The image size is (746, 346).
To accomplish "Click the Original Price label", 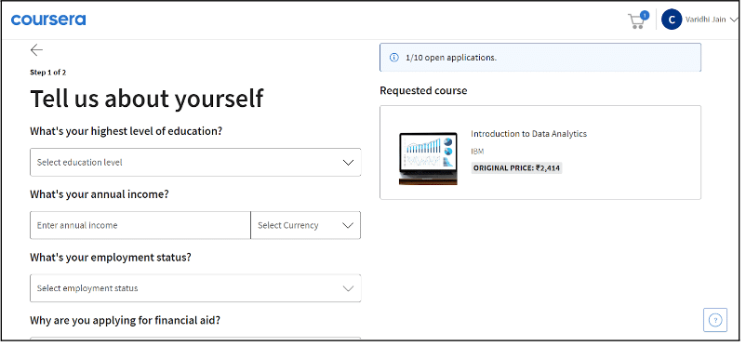I will (516, 168).
